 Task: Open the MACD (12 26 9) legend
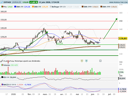click(16, 85)
